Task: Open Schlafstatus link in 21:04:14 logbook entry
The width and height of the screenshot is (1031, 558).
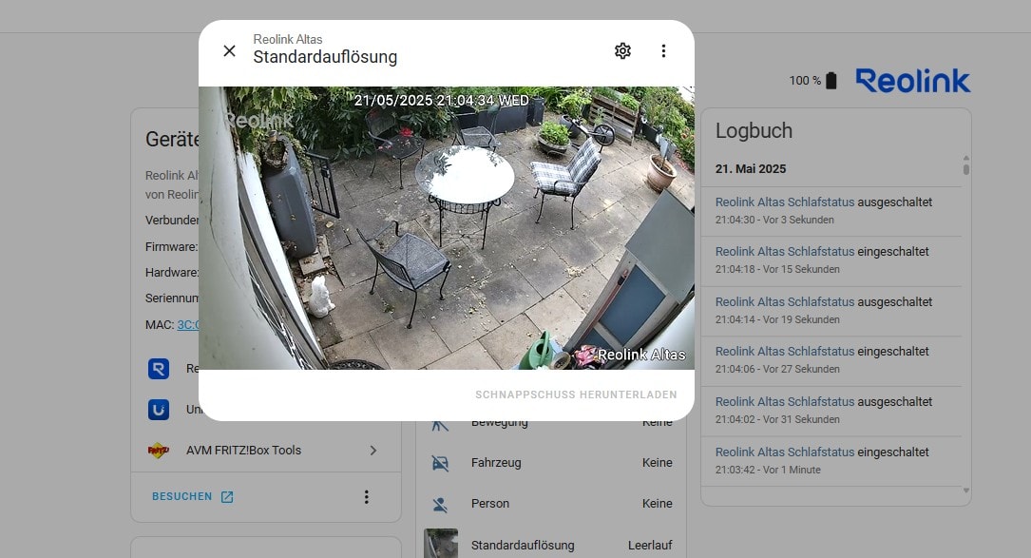Action: coord(785,302)
